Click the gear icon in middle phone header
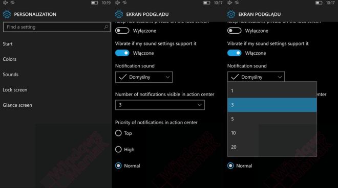The image size is (338, 188). [x=119, y=14]
